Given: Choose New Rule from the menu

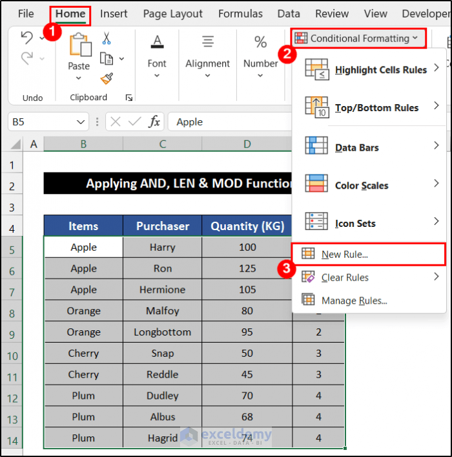Looking at the screenshot, I should [x=369, y=255].
